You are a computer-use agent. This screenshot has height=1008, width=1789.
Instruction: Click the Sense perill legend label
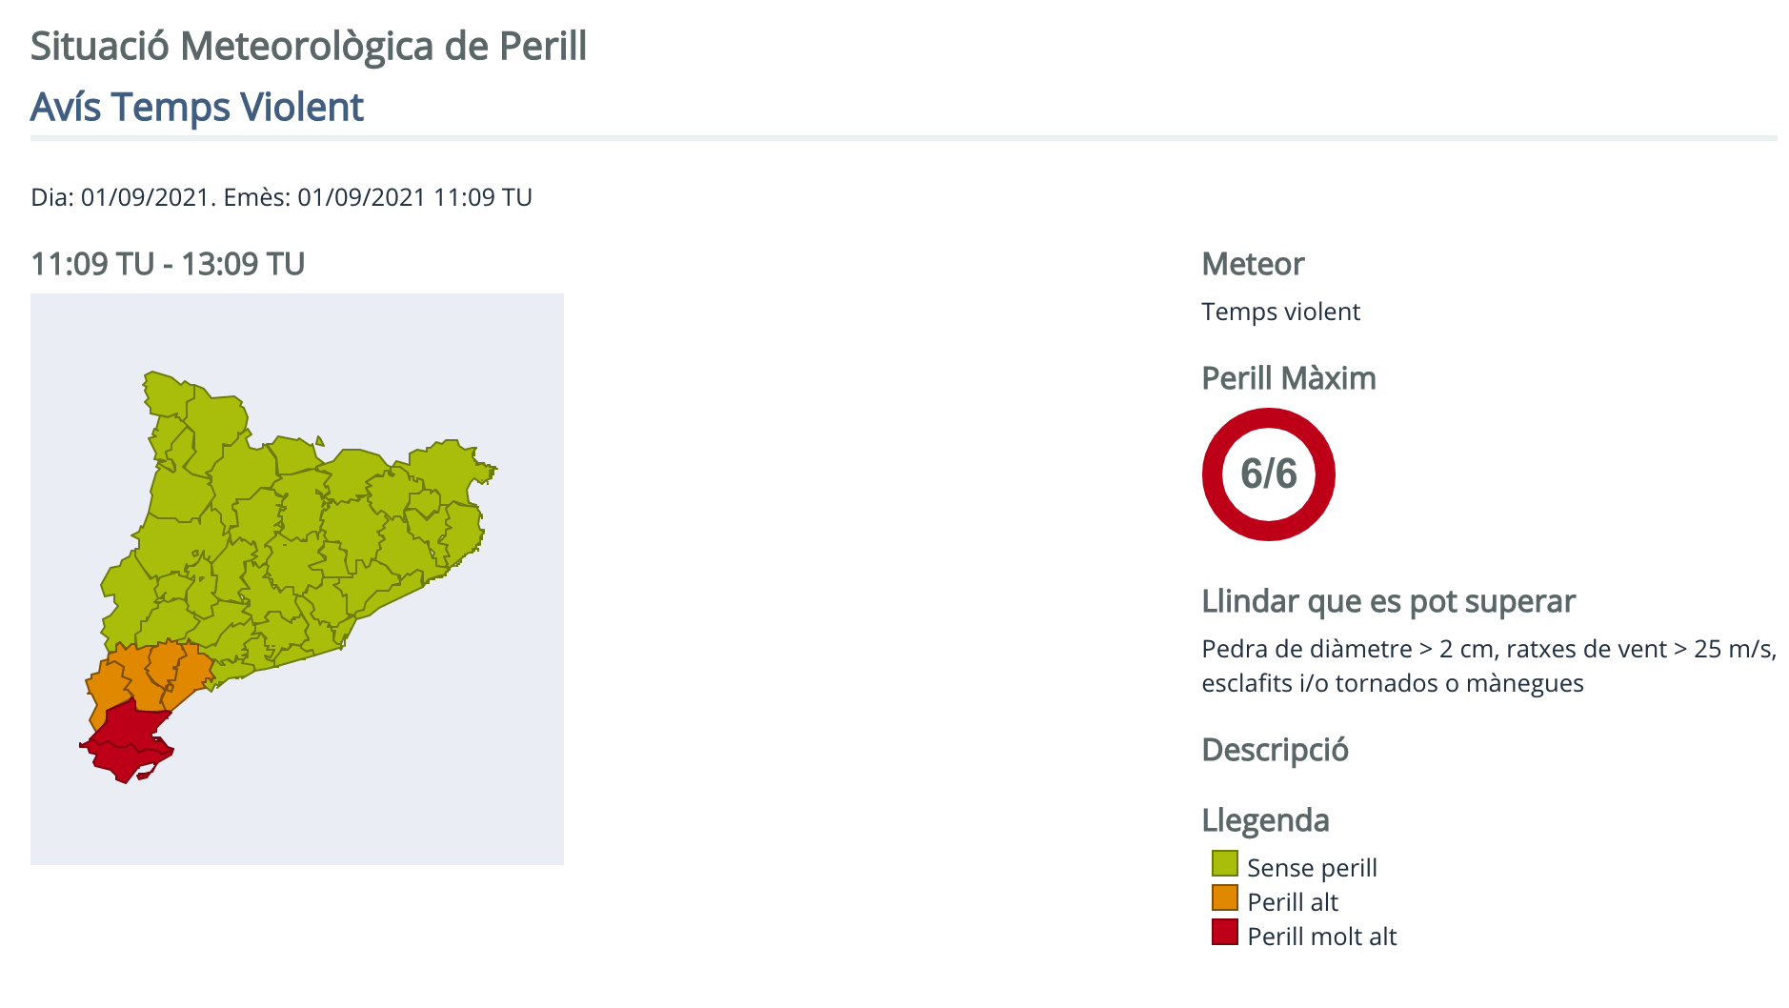[x=1312, y=868]
